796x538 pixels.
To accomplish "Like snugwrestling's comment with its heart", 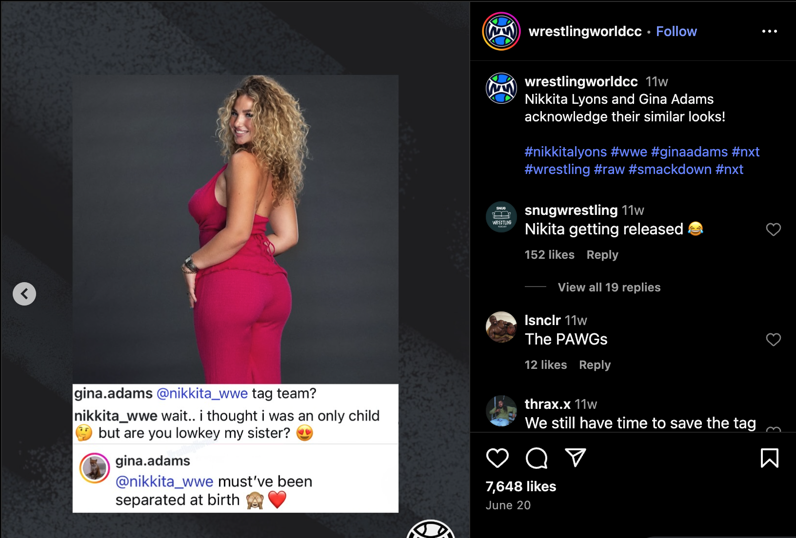I will coord(774,230).
